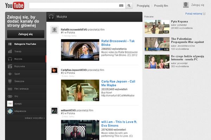The image size is (211, 140).
Task: Click 'autor: pcworldpl' text
Action: [x=179, y=63]
